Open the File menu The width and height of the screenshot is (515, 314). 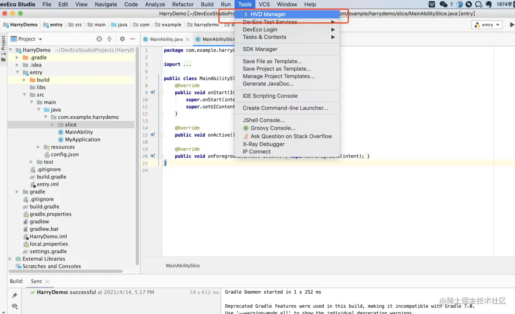pos(47,4)
